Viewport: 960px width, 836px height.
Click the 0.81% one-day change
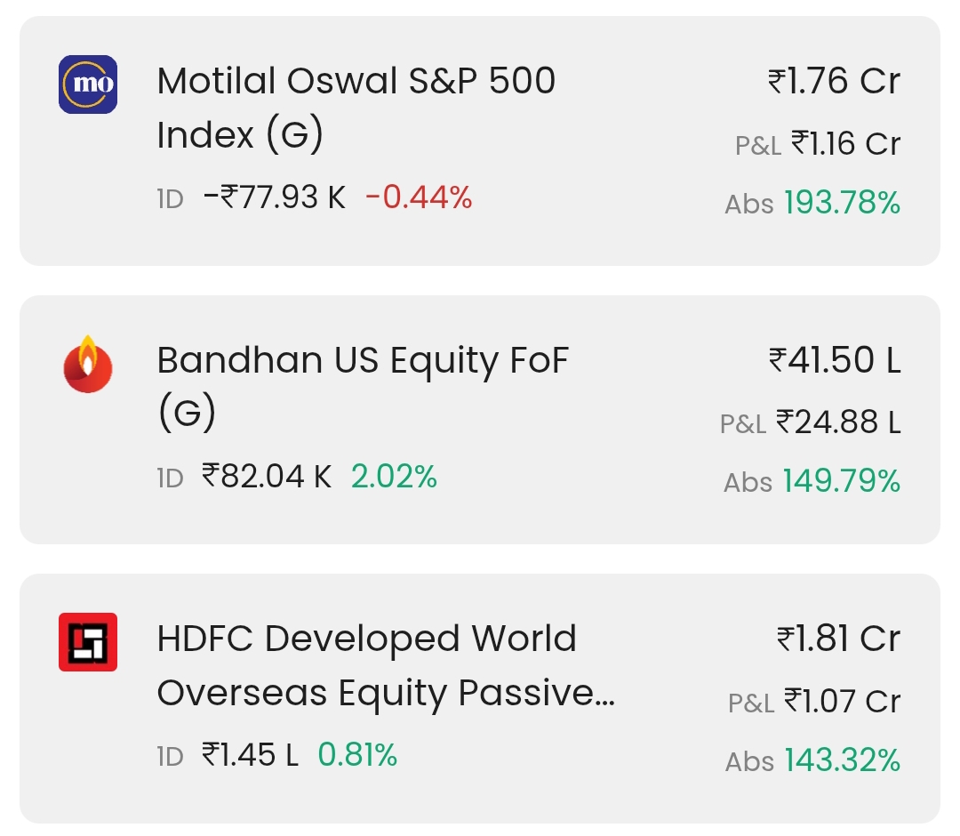pyautogui.click(x=357, y=755)
